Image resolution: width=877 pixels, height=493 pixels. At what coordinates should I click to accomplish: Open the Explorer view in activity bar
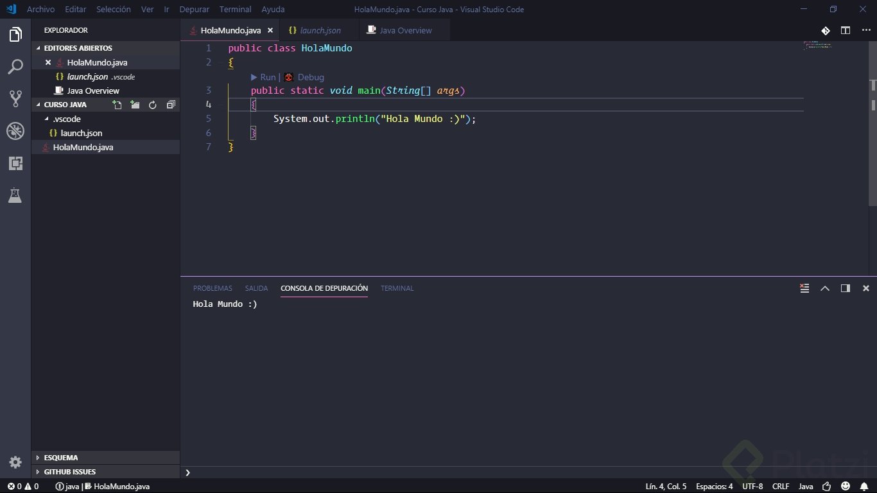(15, 35)
